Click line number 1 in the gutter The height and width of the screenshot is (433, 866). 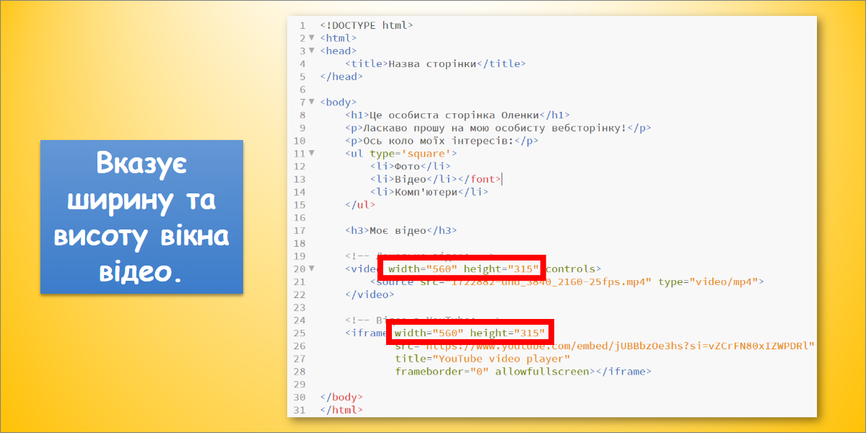(x=302, y=25)
